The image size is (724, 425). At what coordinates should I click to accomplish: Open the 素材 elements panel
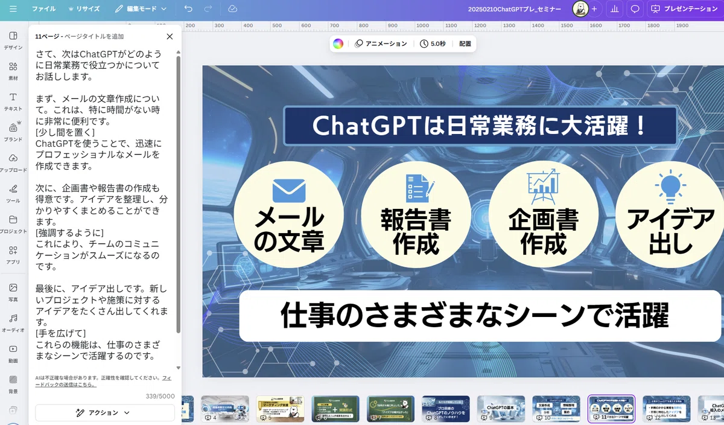tap(13, 71)
